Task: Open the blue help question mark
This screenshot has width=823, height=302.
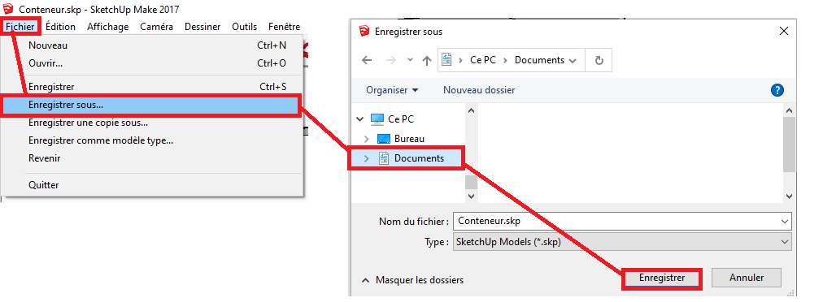Action: 777,90
